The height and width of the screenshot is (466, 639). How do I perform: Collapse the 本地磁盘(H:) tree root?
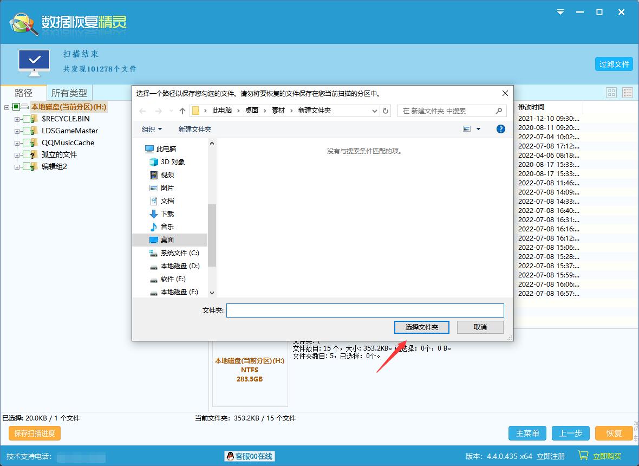pyautogui.click(x=6, y=107)
